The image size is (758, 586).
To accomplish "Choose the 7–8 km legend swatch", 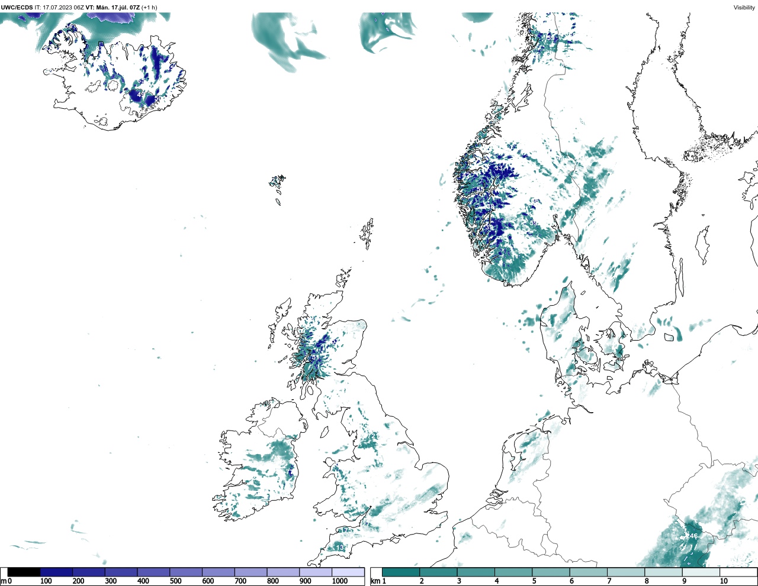I will [626, 572].
